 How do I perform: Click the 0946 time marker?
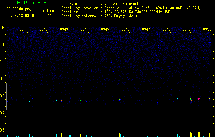[125, 29]
